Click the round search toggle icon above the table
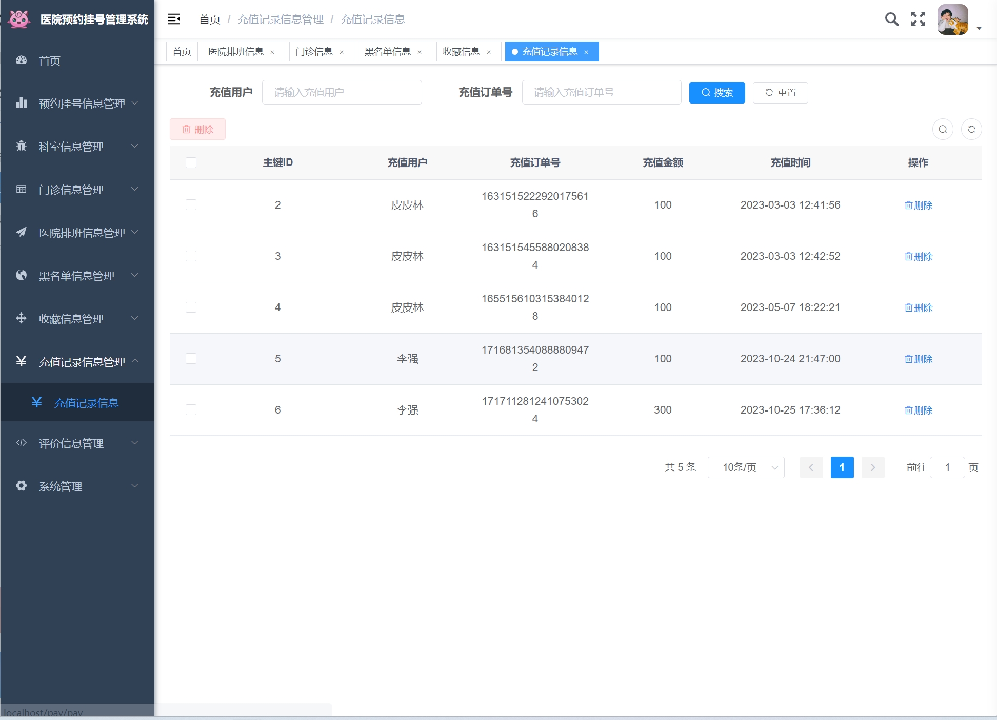This screenshot has height=720, width=997. pyautogui.click(x=943, y=129)
